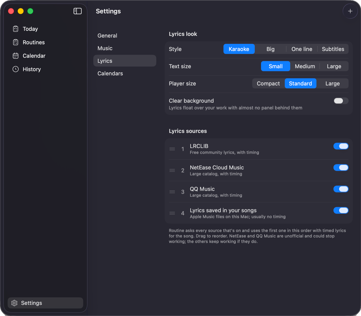Click the QQ Music reorder handle
Screen dimensions: 361x316
tap(172, 192)
